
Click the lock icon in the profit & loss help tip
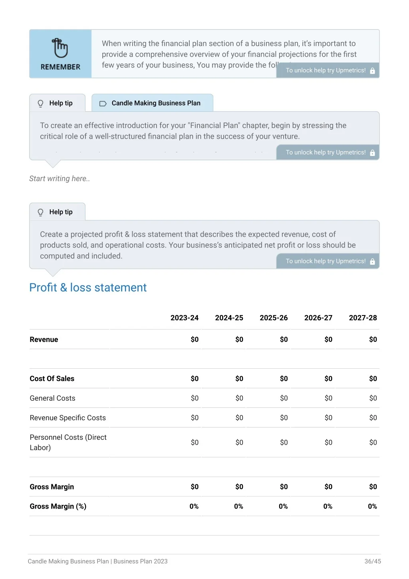[372, 262]
